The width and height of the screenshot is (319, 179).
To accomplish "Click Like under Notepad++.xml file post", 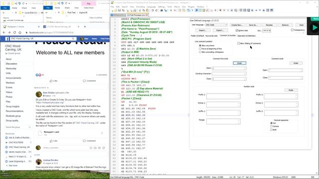I will tap(53, 141).
